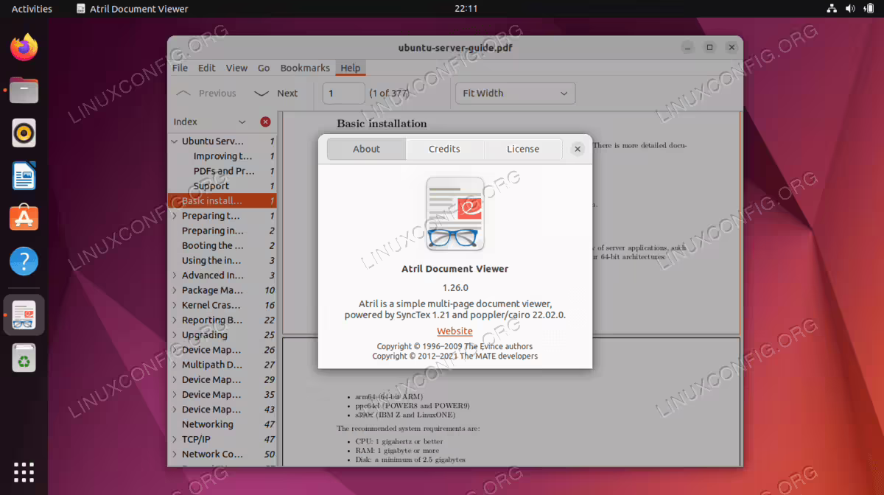This screenshot has height=495, width=884.
Task: Open the Fit Width zoom dropdown
Action: 516,94
